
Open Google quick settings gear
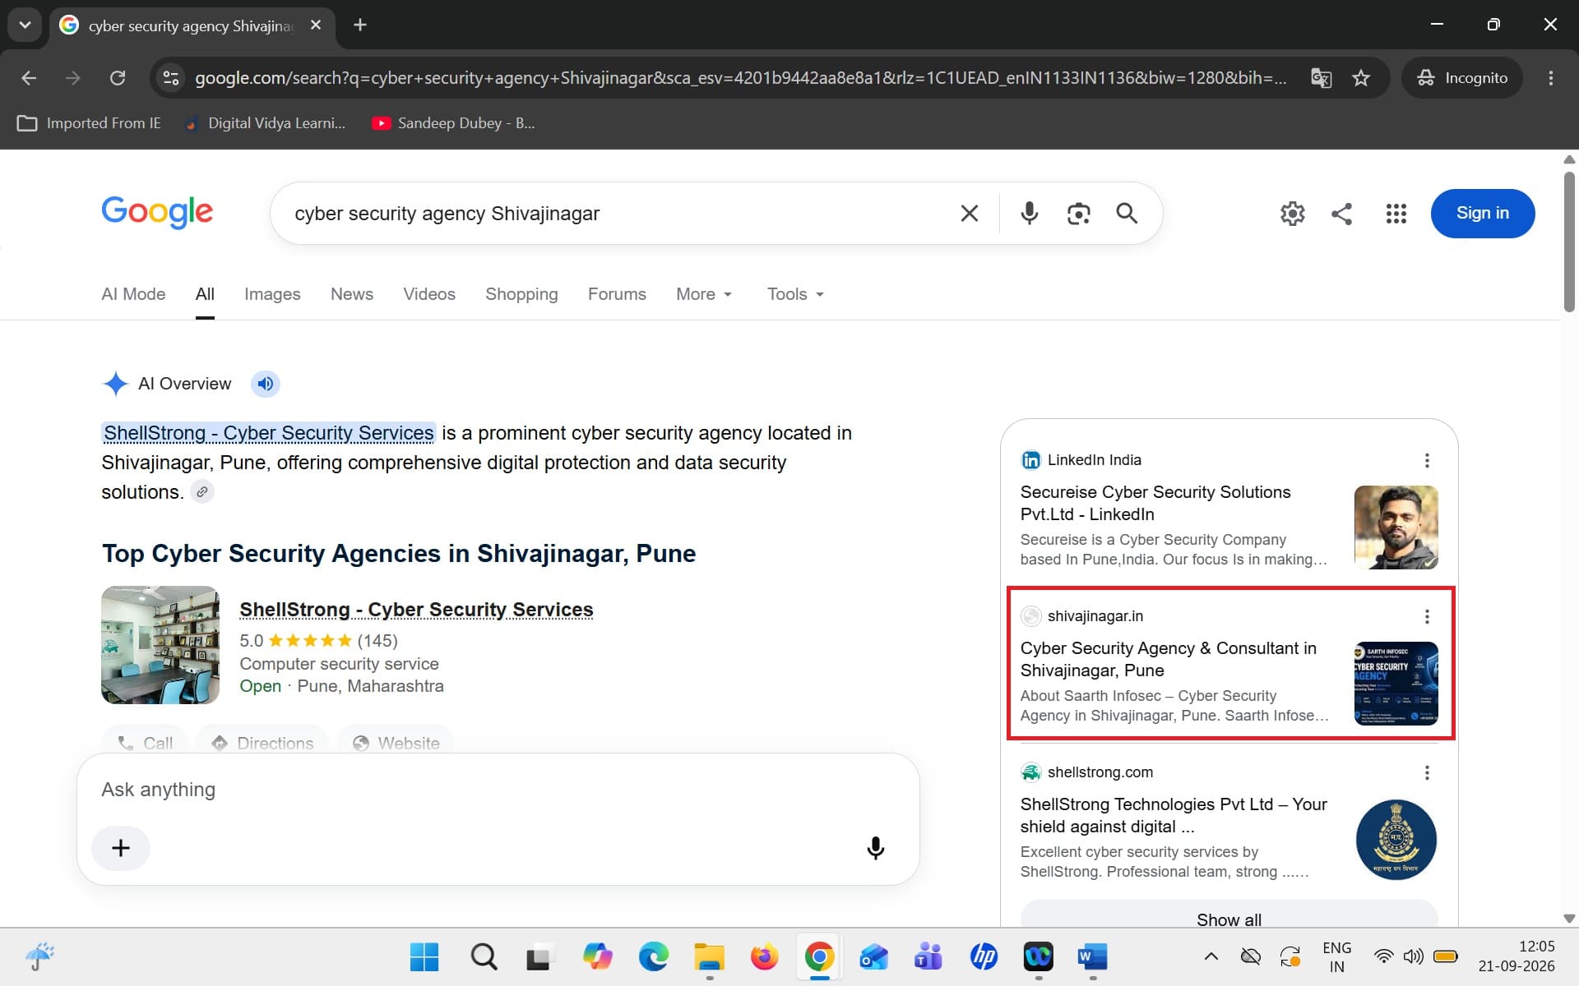(1292, 214)
